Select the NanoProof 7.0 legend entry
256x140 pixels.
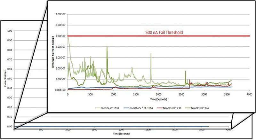169,108
